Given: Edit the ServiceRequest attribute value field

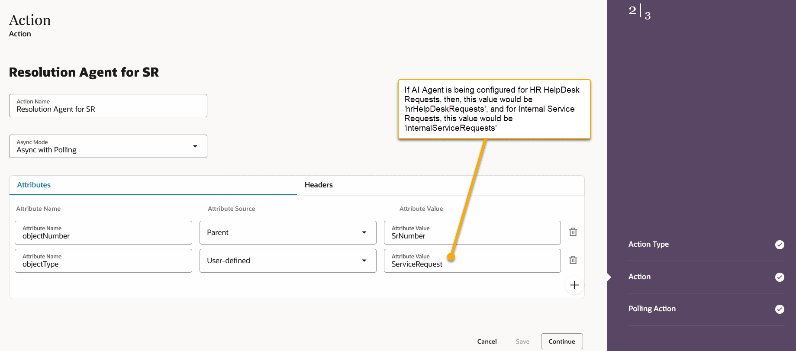Looking at the screenshot, I should [472, 261].
